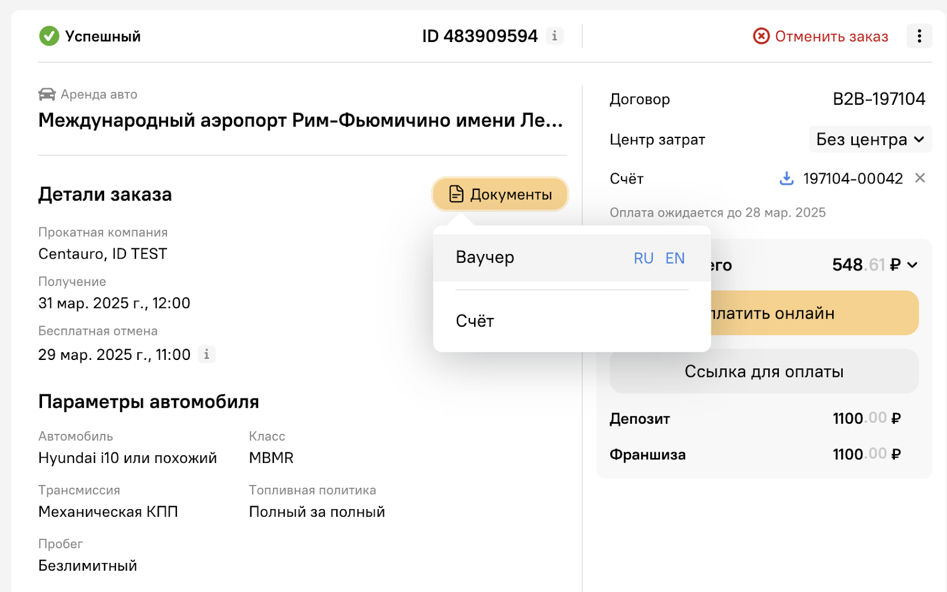This screenshot has width=947, height=592.
Task: Click the Успешный status label
Action: pyautogui.click(x=103, y=36)
